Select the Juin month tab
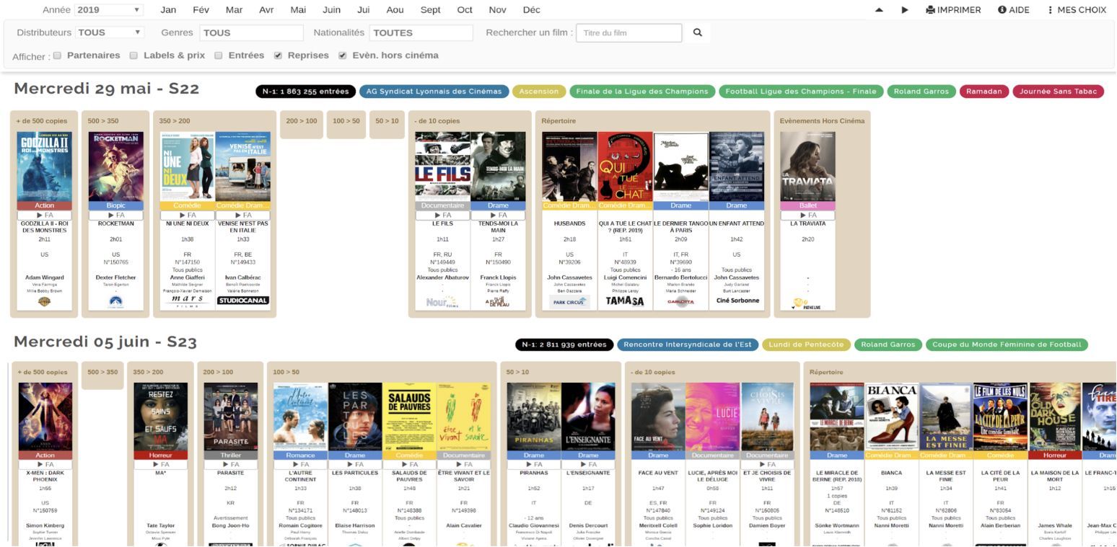Screen dimensions: 1117x547 tap(332, 10)
